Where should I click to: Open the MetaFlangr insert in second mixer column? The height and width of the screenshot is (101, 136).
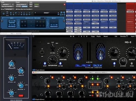[78, 24]
